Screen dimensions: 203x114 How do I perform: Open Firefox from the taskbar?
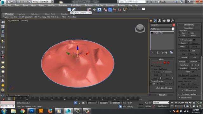click(50, 111)
